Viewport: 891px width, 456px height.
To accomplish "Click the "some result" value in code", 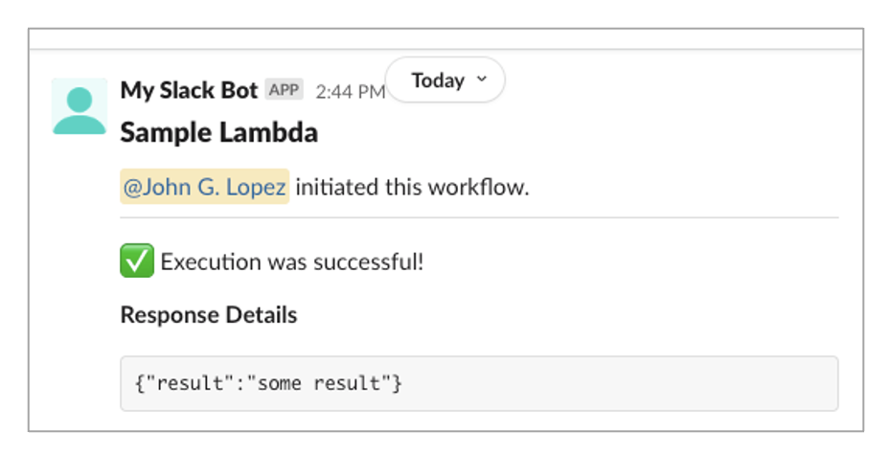I will point(326,383).
